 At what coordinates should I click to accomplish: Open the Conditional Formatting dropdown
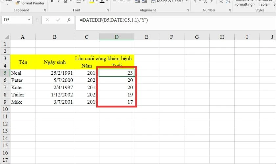coord(244,4)
